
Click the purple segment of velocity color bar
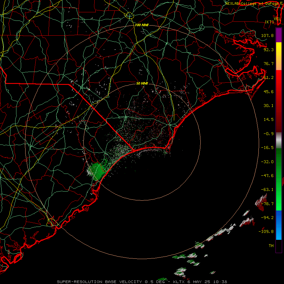tap(279, 35)
